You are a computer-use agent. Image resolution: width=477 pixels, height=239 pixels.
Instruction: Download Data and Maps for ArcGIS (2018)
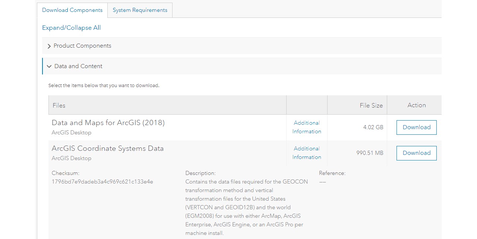pyautogui.click(x=416, y=127)
